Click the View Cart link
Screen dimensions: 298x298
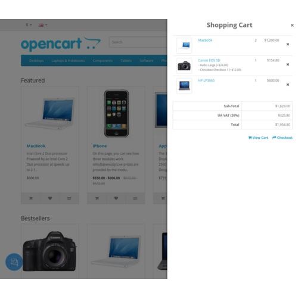[x=258, y=138]
